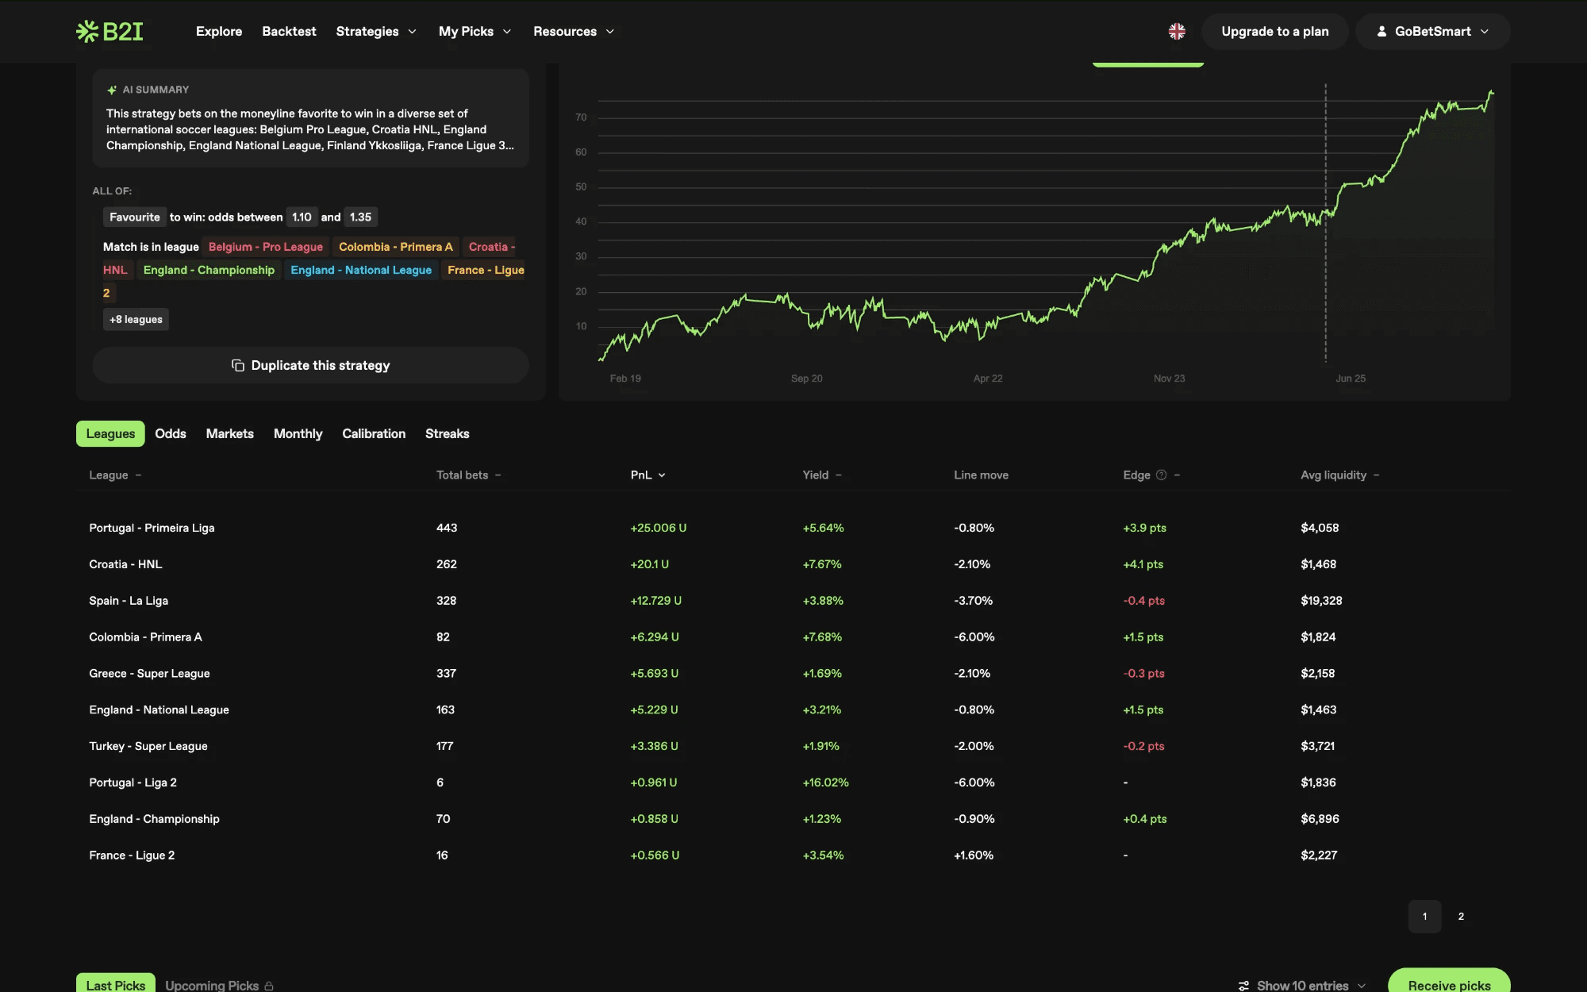Click France - Ligue 2 table row
The image size is (1587, 992).
(793, 856)
